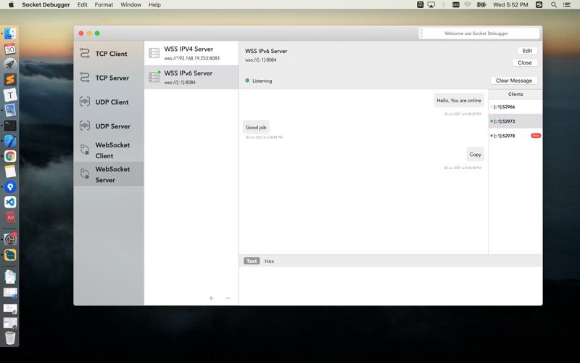Open Finder from the Dock
580x363 pixels.
tap(10, 33)
